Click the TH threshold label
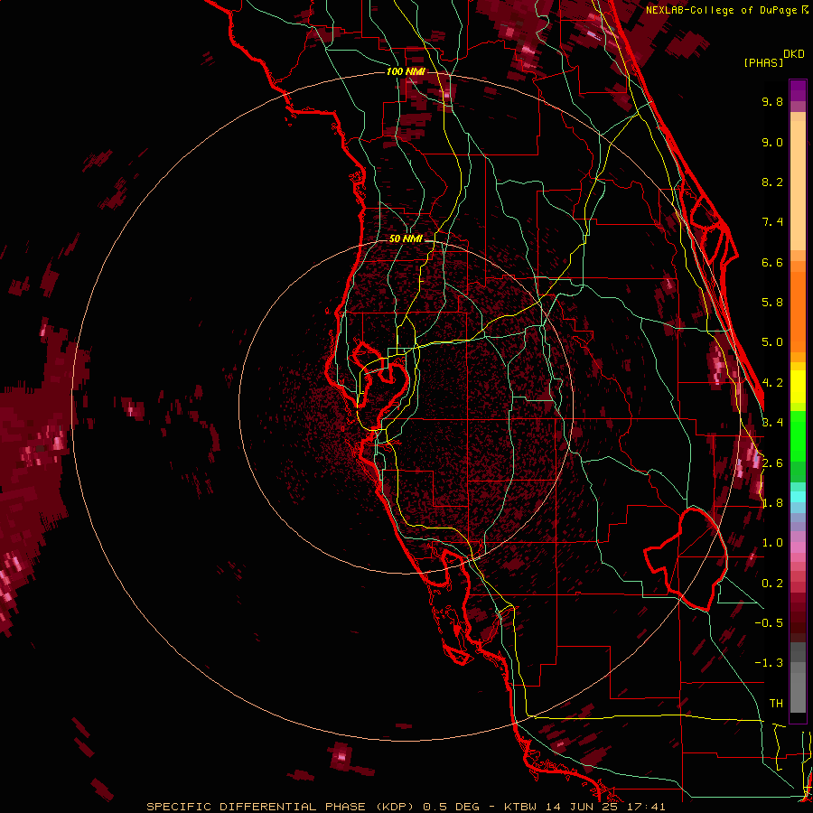 pos(776,704)
